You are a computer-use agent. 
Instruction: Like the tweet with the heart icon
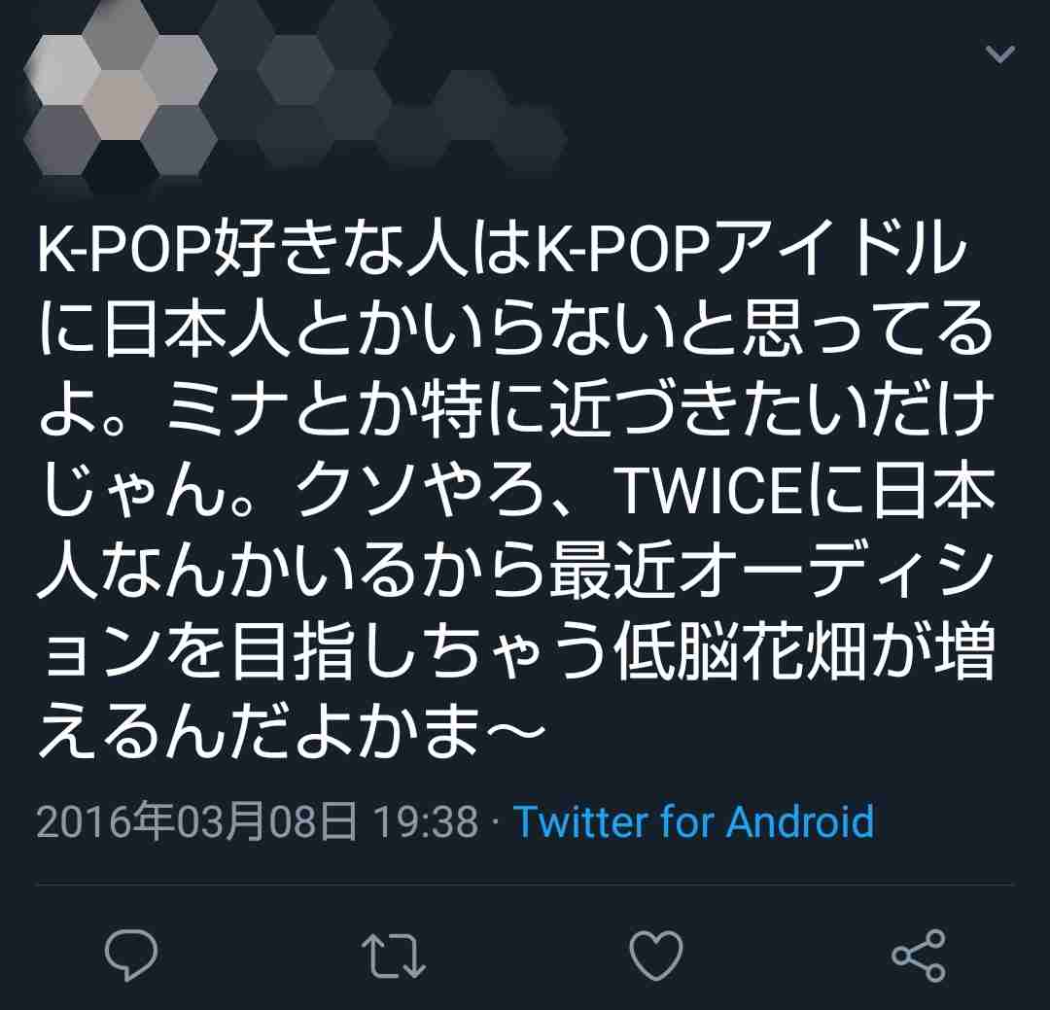[x=656, y=956]
